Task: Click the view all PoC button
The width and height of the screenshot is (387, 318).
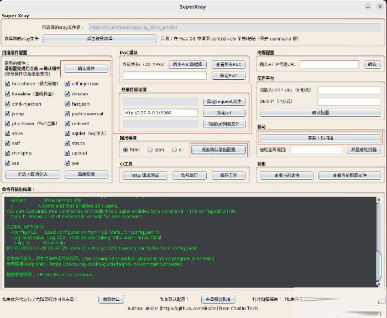Action: [x=228, y=64]
